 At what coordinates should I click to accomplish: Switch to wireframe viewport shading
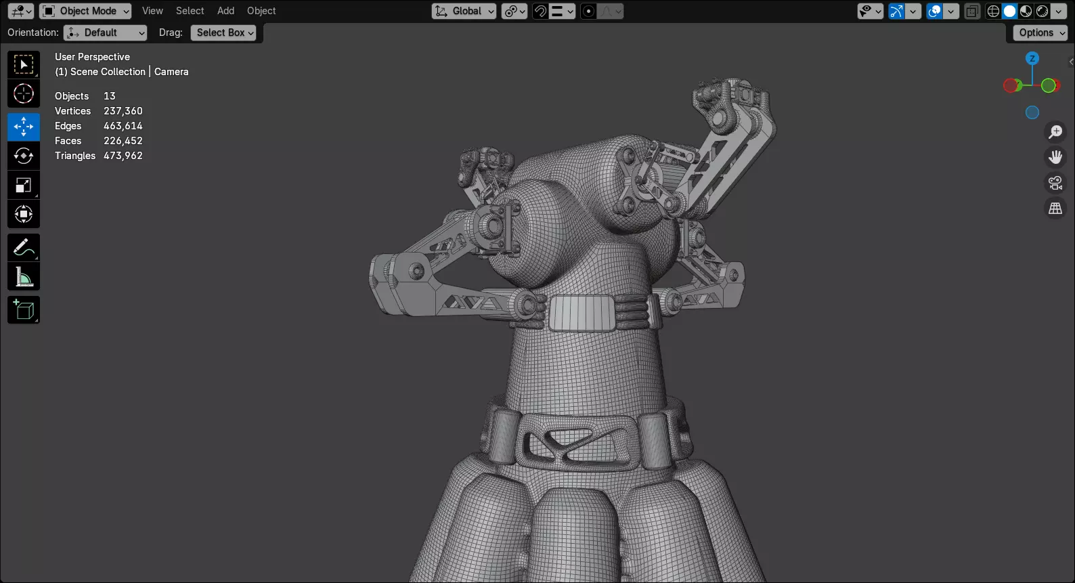993,11
